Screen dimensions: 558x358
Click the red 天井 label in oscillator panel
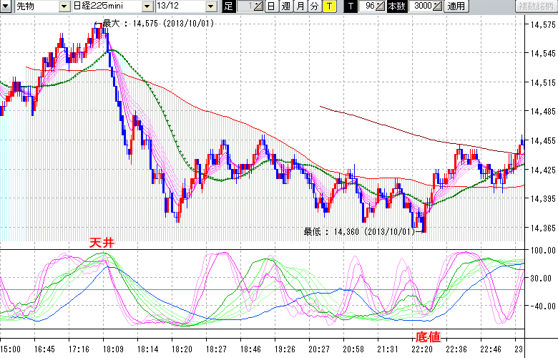[99, 243]
